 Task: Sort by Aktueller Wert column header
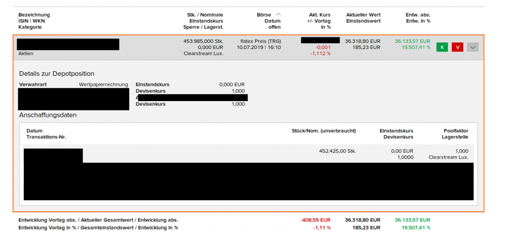pos(363,15)
